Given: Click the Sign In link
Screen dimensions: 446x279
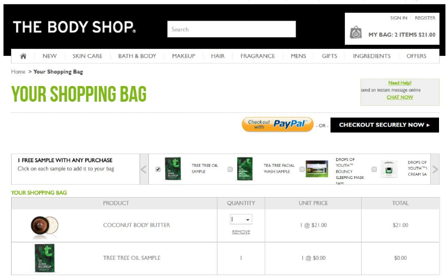Looking at the screenshot, I should [398, 18].
